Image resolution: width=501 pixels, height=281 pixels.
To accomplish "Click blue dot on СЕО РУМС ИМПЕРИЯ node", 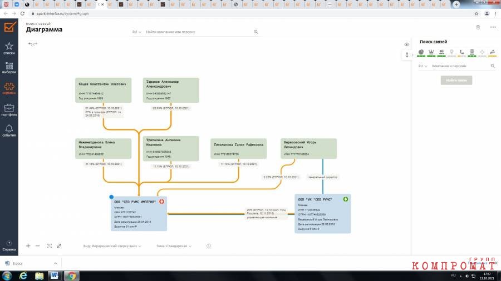I will pos(111,197).
